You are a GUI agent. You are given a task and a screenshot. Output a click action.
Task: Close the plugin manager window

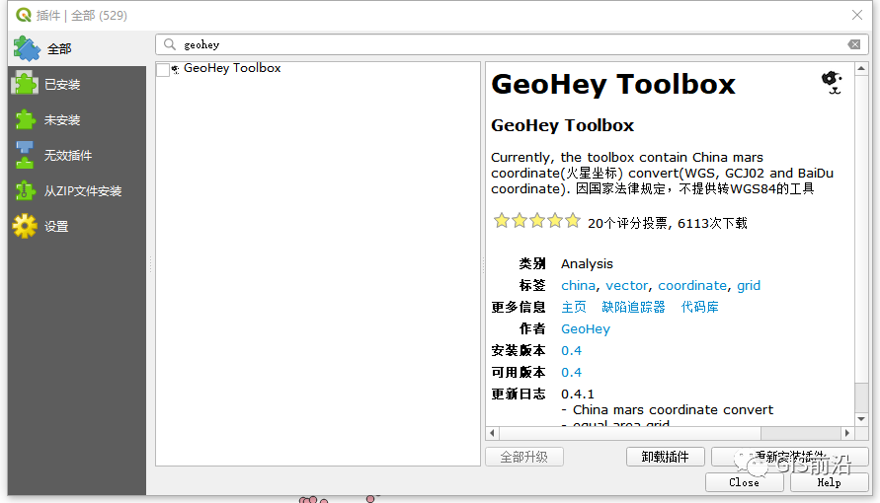(857, 15)
